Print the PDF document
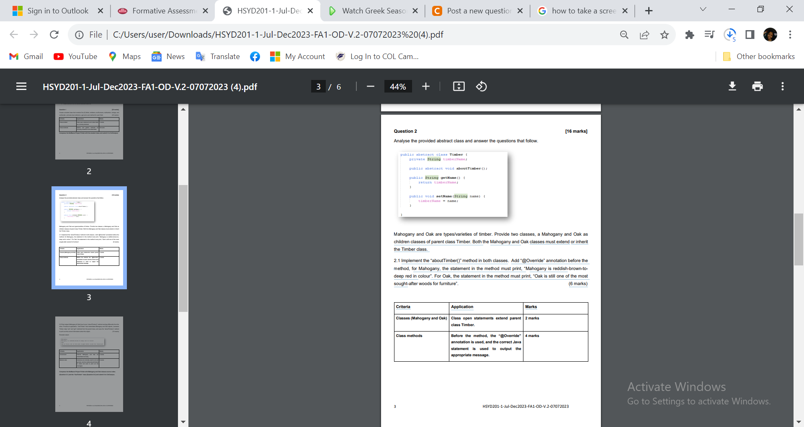This screenshot has width=804, height=427. pyautogui.click(x=757, y=86)
